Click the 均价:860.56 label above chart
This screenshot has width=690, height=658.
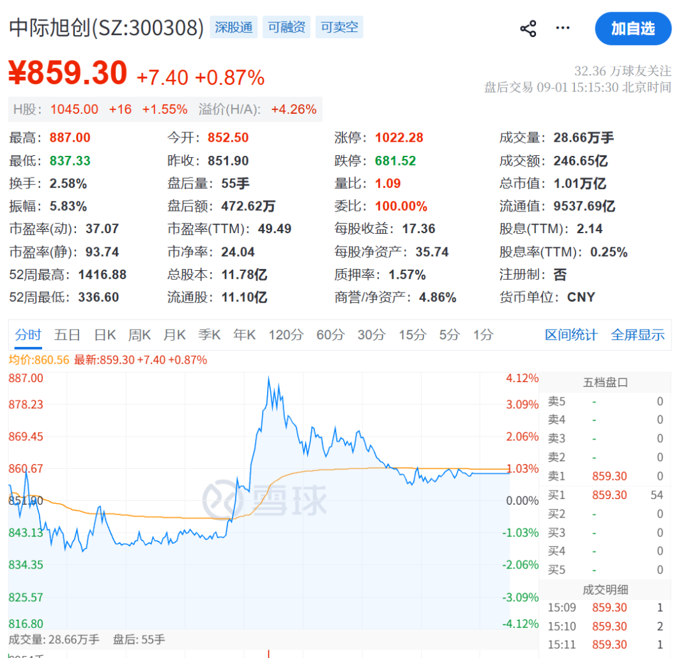[x=39, y=360]
